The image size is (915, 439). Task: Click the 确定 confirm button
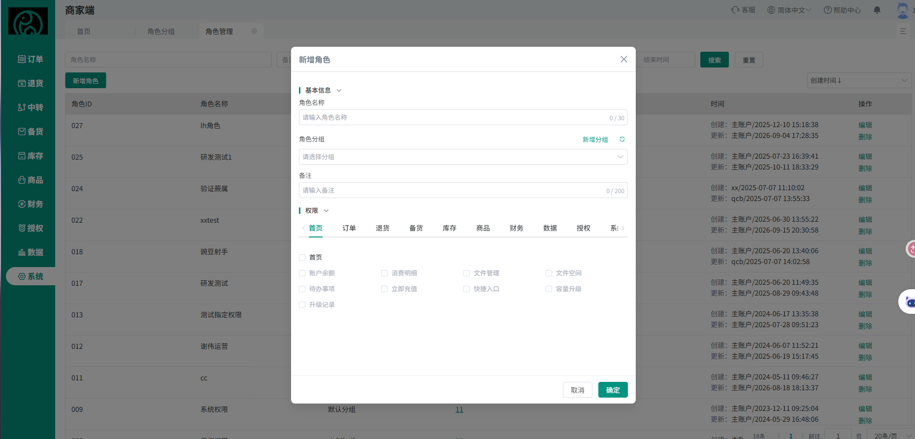(613, 390)
